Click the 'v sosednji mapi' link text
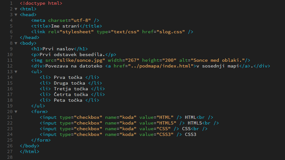 pos(218,66)
